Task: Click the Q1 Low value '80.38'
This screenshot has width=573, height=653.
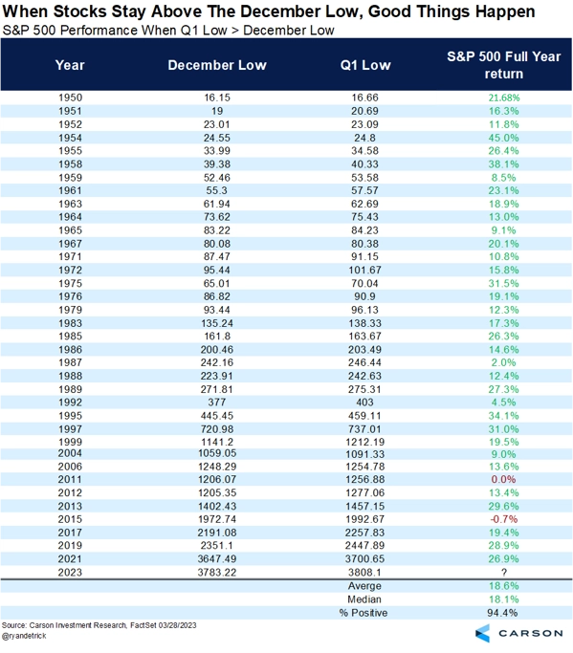Action: pyautogui.click(x=364, y=244)
